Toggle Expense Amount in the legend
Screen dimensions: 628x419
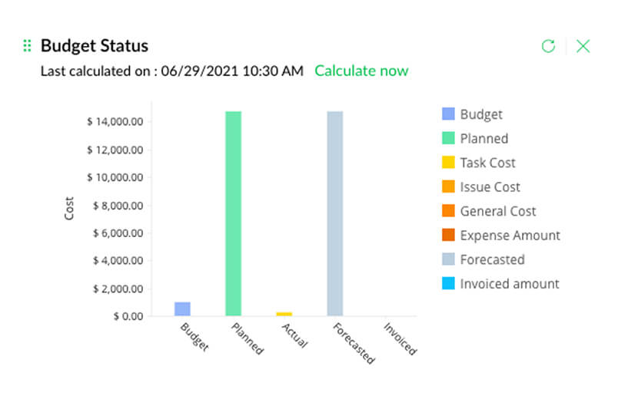(x=510, y=236)
